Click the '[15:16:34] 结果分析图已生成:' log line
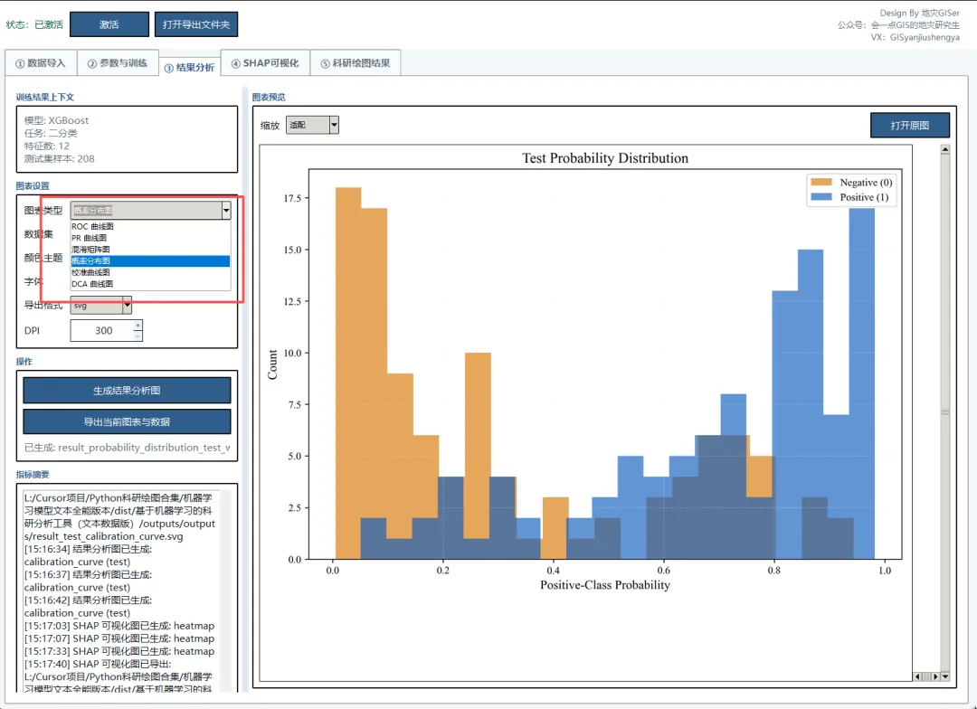The image size is (977, 709). 88,550
